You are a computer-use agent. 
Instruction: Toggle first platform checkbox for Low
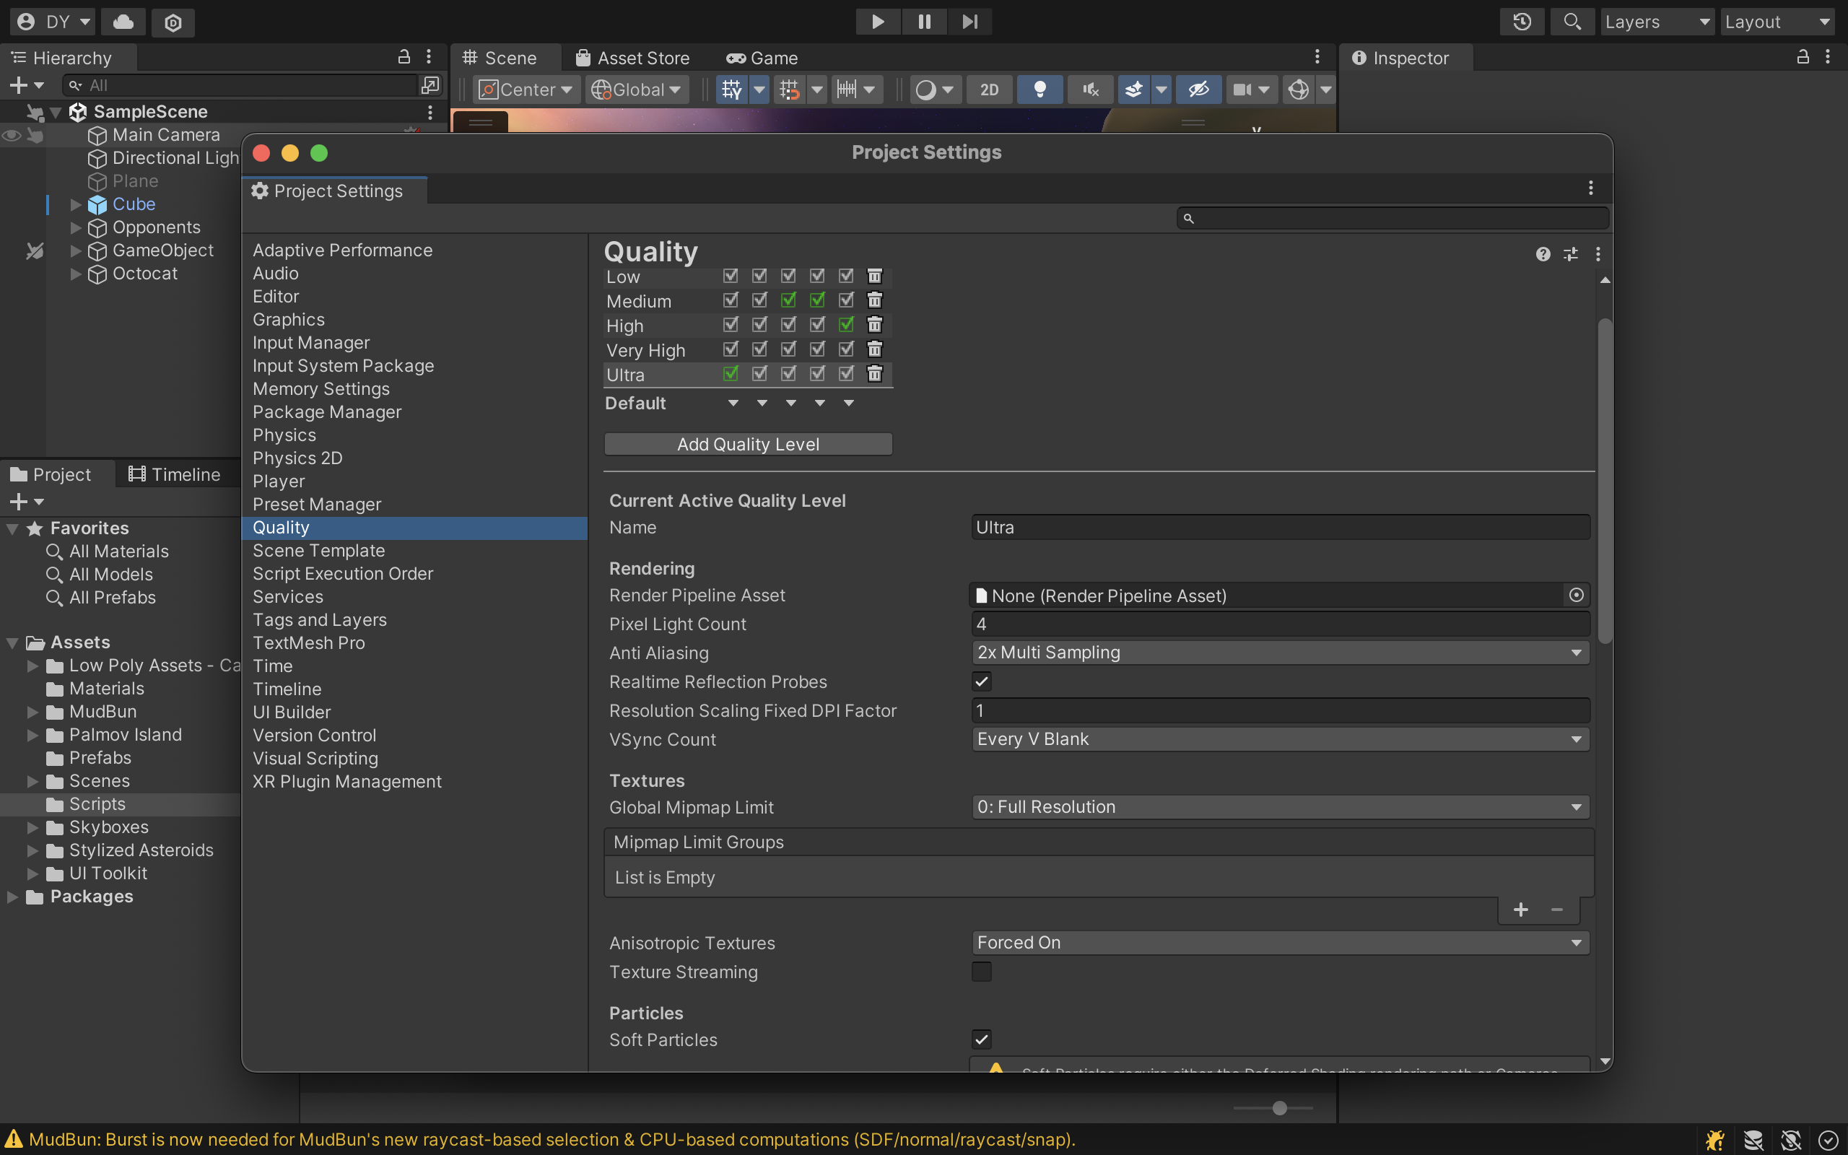tap(731, 276)
